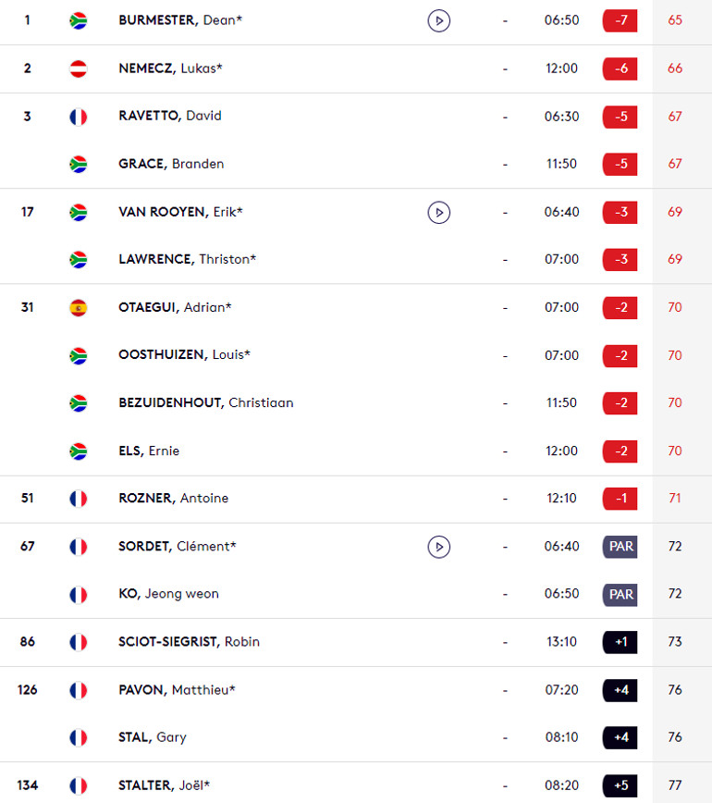Image resolution: width=712 pixels, height=803 pixels.
Task: Click the +1 badge for Sciot-Siegrist
Action: coord(620,642)
